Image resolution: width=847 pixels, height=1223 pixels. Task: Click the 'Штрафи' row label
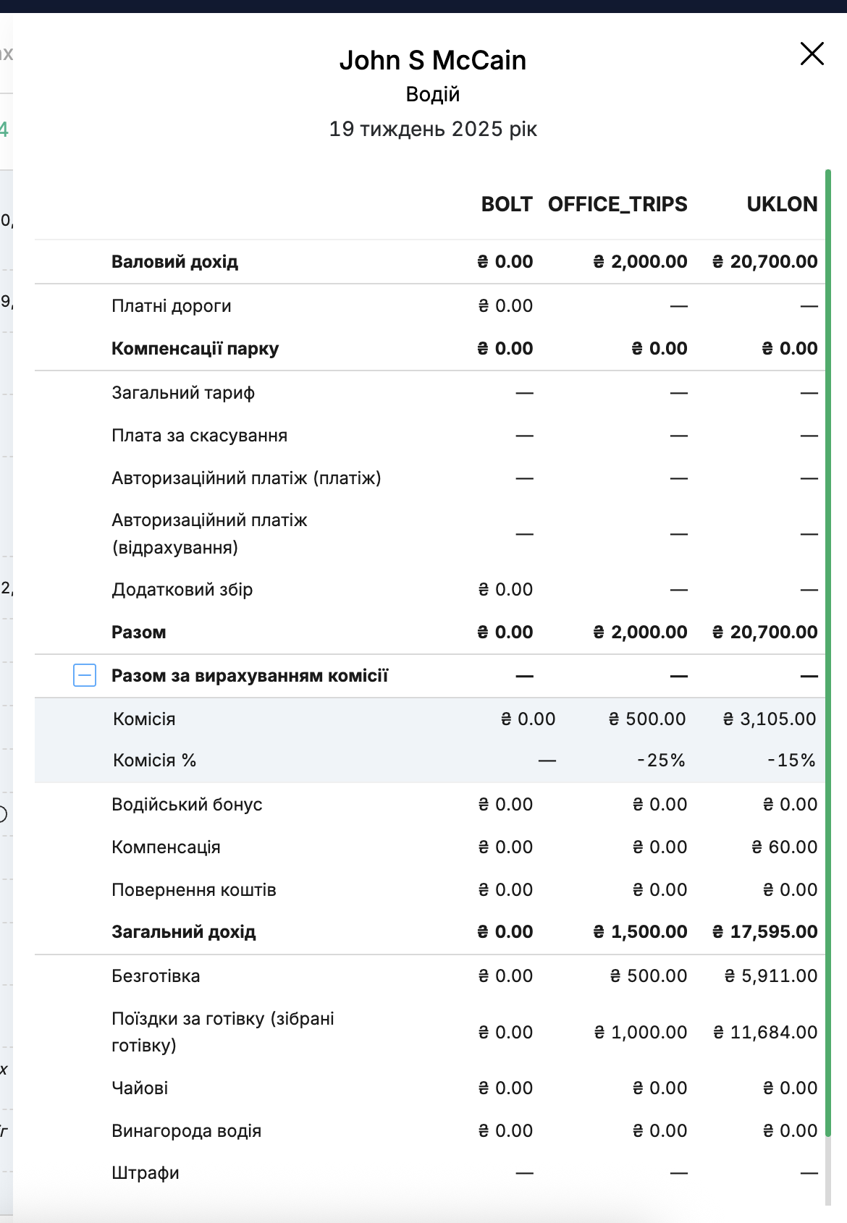(x=146, y=1172)
